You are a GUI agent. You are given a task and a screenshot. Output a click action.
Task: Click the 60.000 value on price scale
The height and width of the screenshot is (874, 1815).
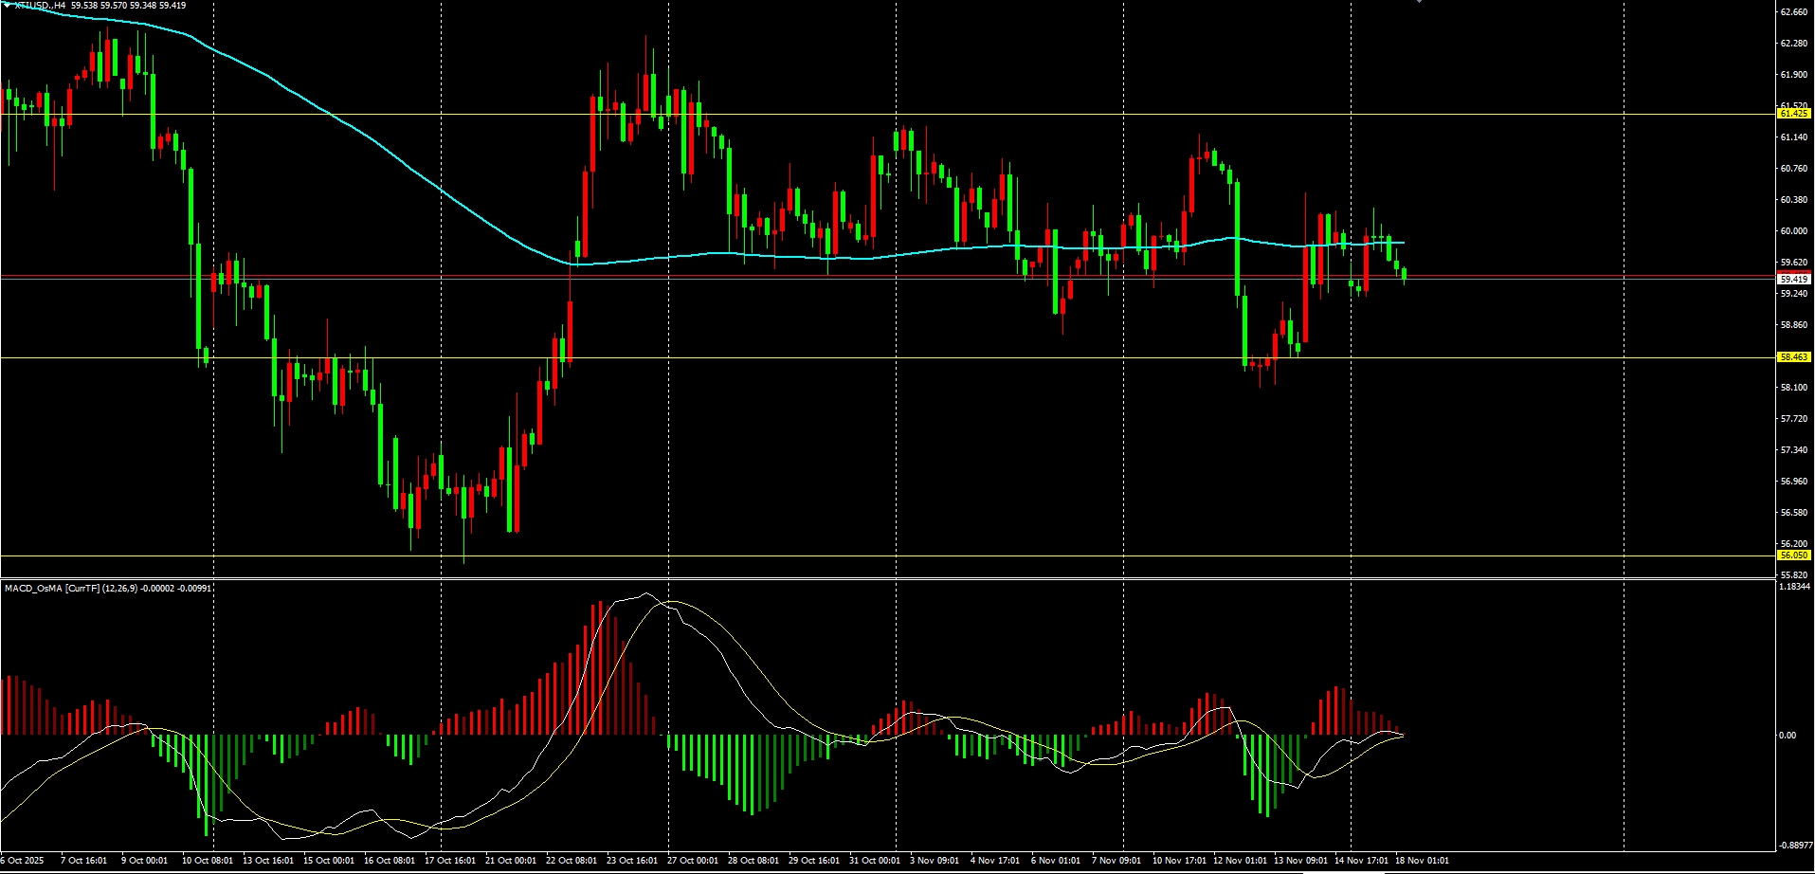tap(1793, 231)
